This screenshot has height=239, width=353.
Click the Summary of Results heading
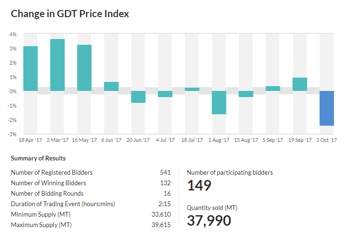click(x=38, y=158)
